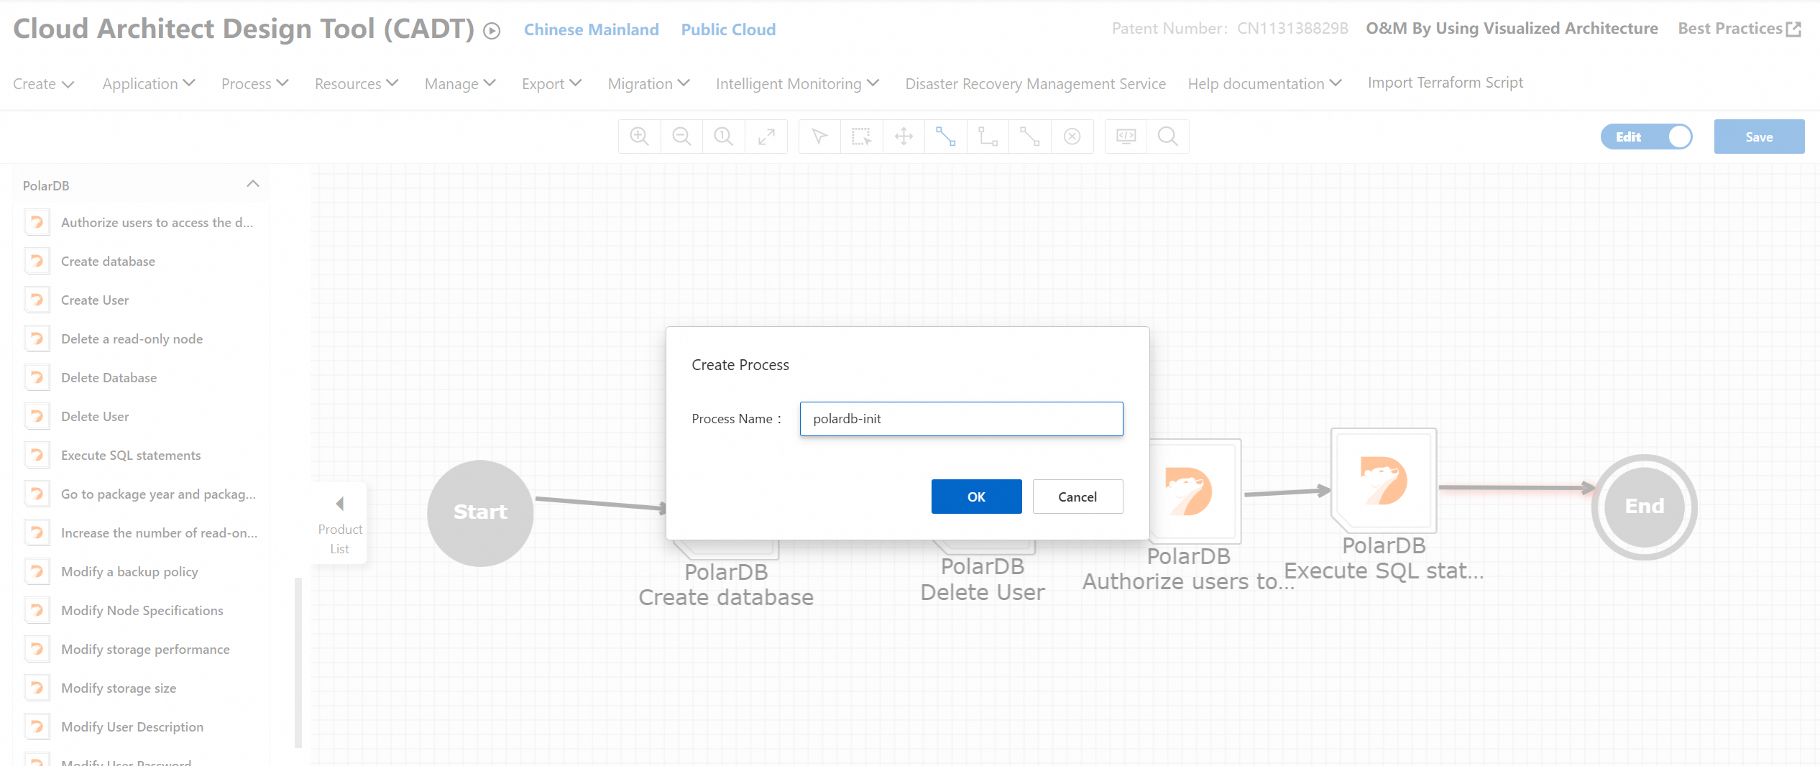Click the circled X delete icon
This screenshot has height=766, width=1820.
click(1072, 137)
